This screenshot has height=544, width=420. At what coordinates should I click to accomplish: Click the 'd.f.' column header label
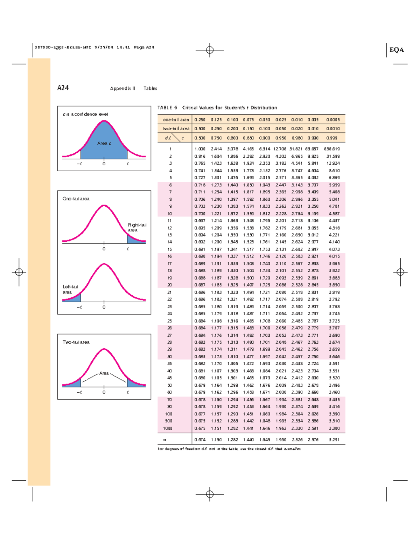[x=168, y=138]
